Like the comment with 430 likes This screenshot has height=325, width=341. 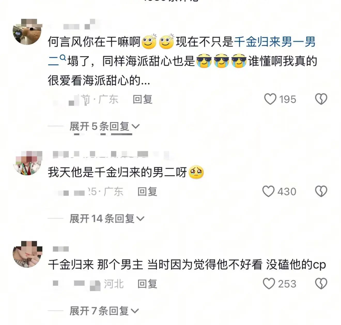(x=268, y=192)
